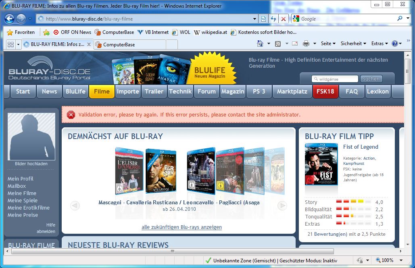Screen dimensions: 415x268
Task: Expand the address bar history dropdown
Action: pos(254,19)
